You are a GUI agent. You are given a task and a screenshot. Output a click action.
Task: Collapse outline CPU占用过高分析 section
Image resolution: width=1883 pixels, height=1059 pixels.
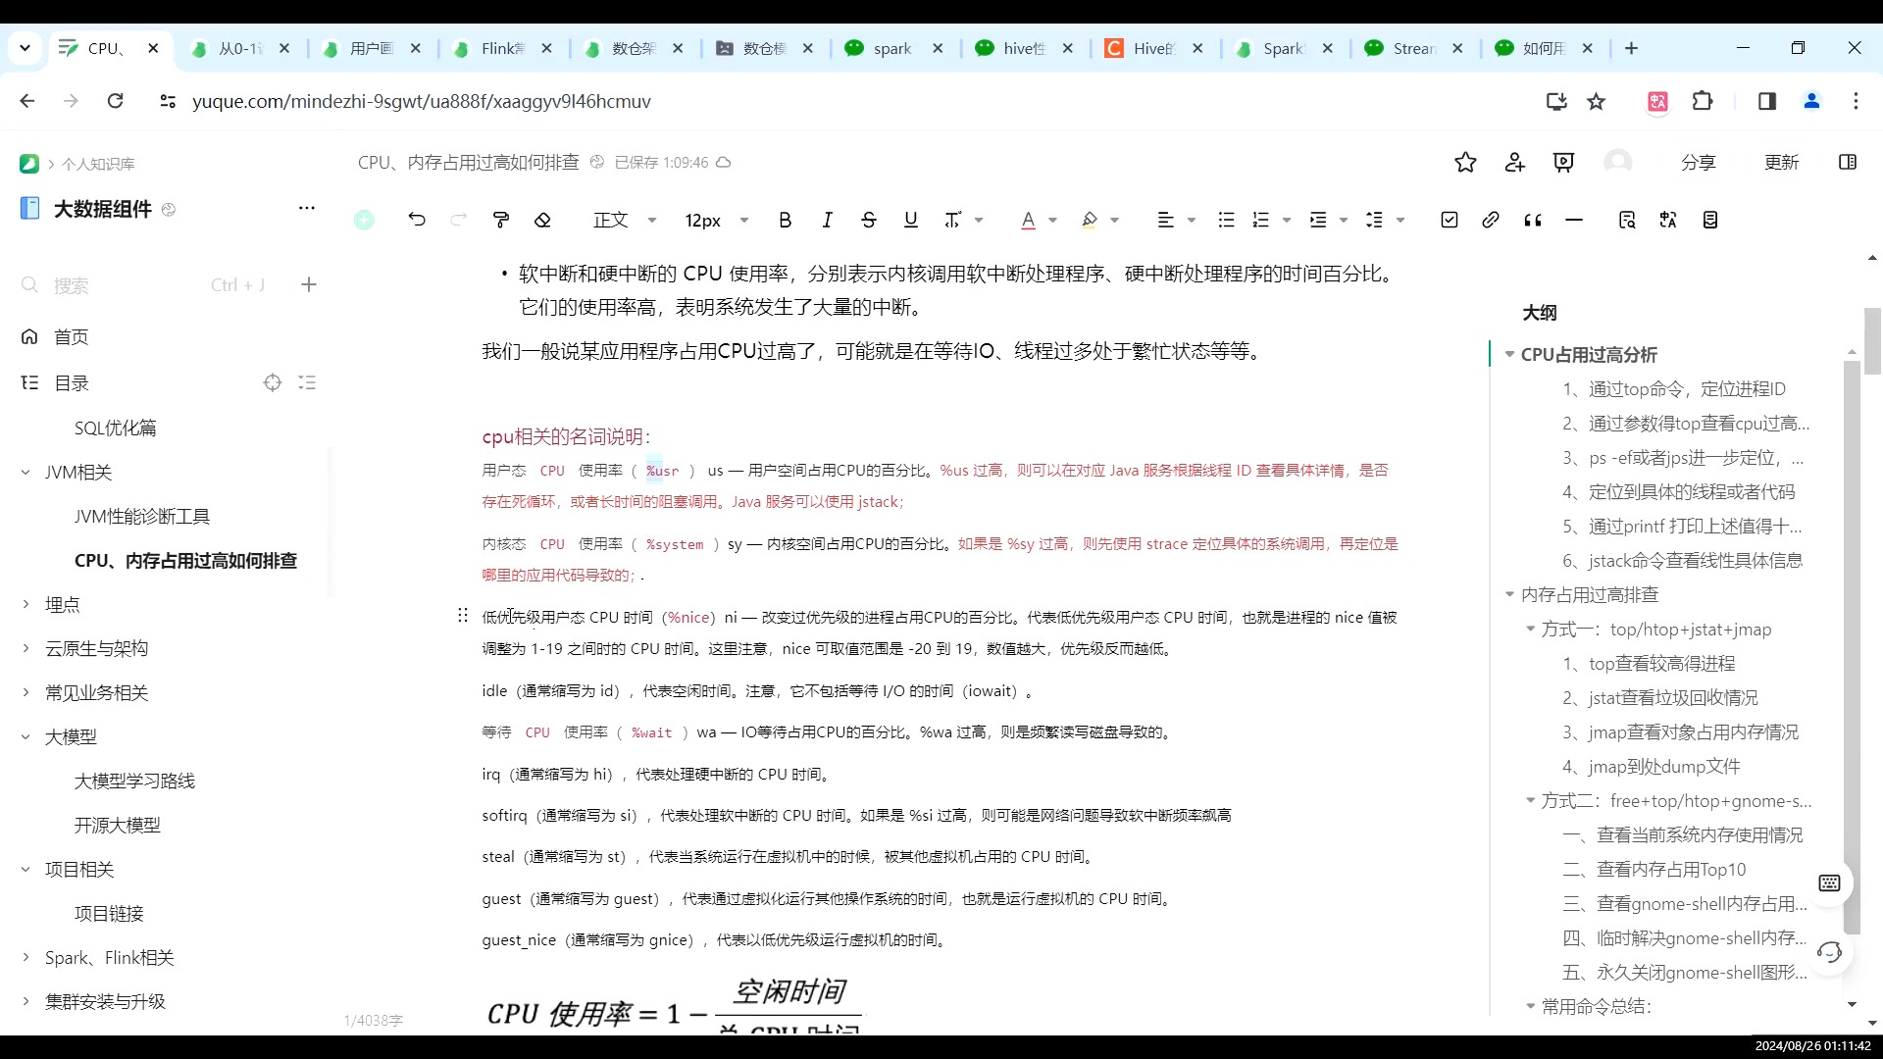coord(1509,354)
